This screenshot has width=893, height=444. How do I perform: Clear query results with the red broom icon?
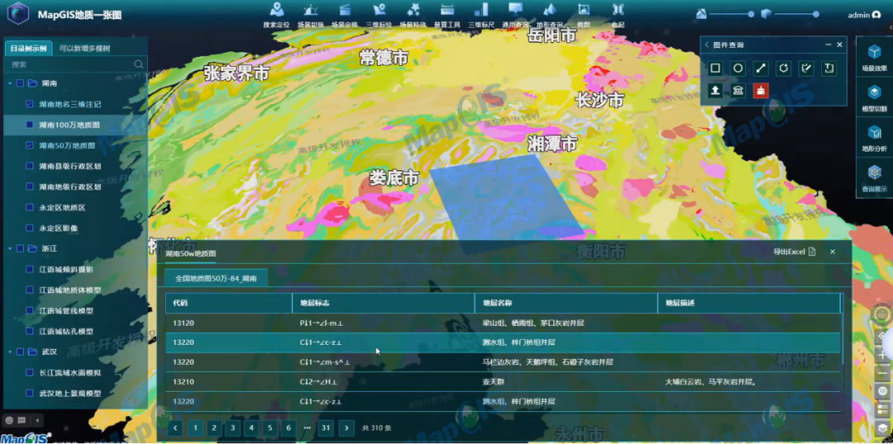[761, 91]
